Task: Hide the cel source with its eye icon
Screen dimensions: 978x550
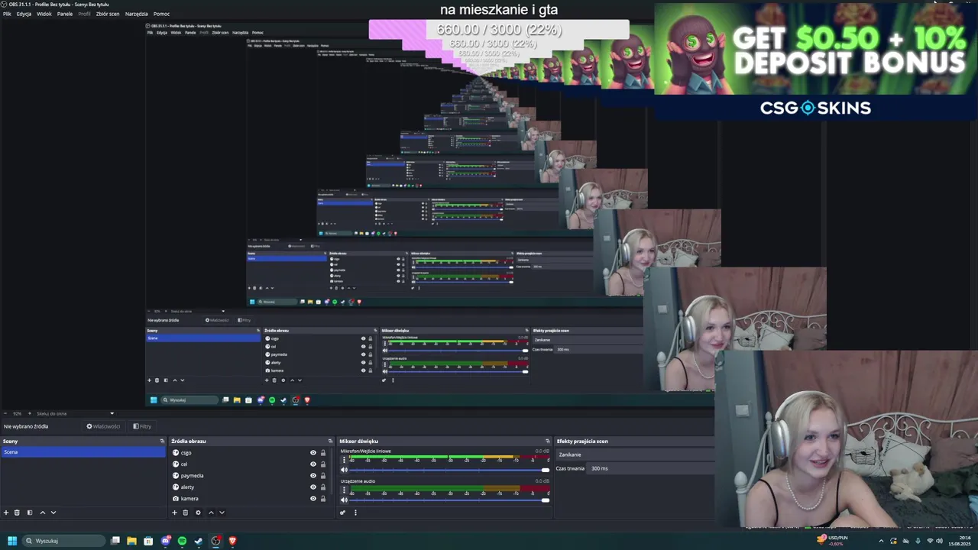Action: point(313,464)
